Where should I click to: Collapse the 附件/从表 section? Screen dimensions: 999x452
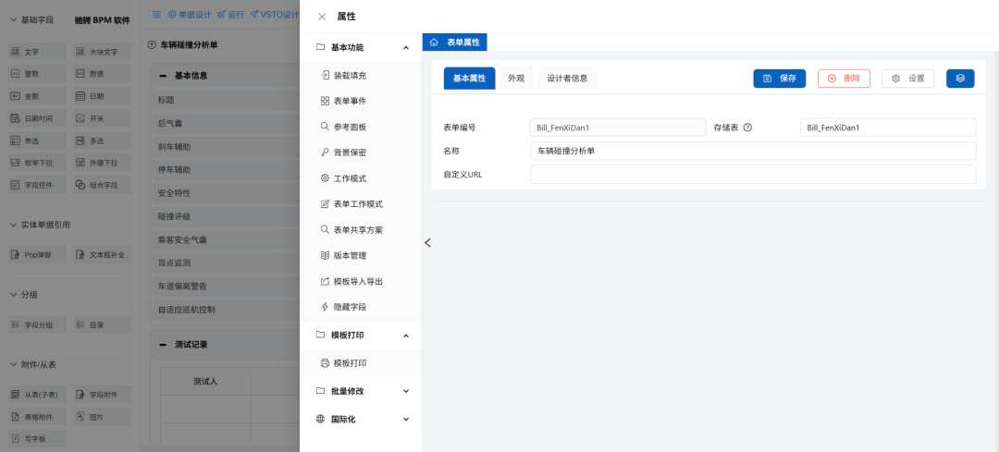pyautogui.click(x=13, y=365)
